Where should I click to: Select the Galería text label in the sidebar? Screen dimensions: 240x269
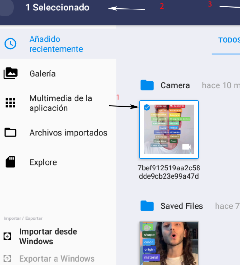point(43,74)
